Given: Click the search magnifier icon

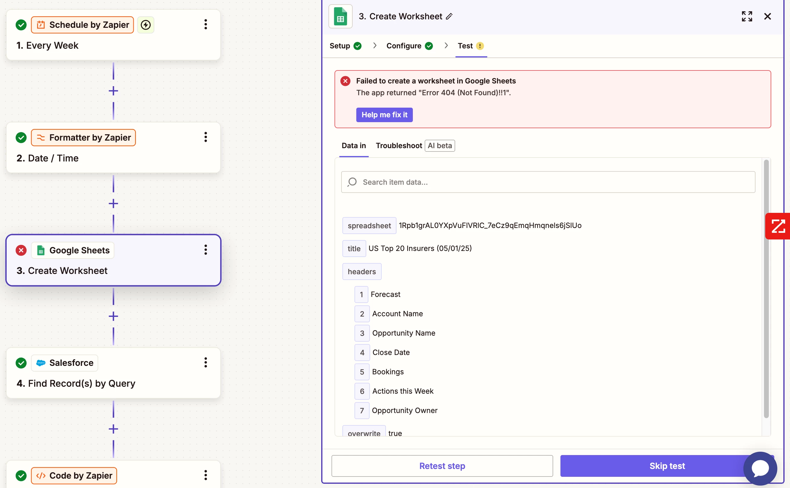Looking at the screenshot, I should point(352,182).
